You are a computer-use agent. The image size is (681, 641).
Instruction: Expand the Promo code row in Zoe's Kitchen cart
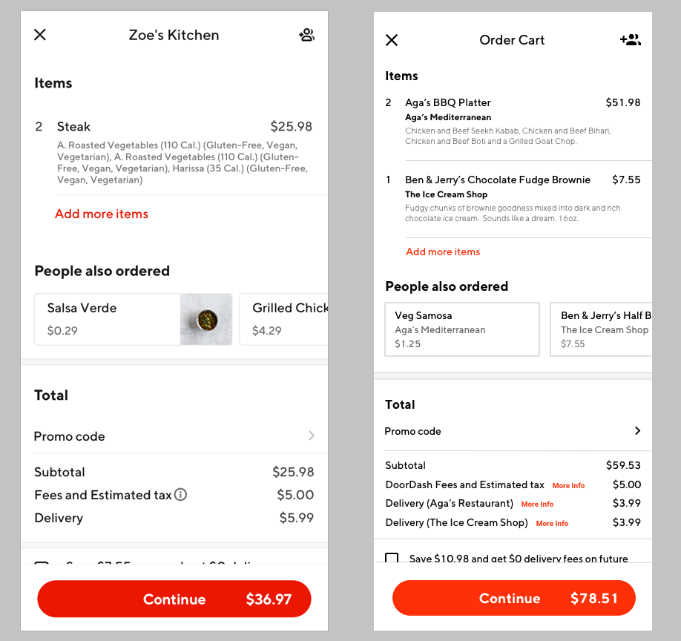(x=174, y=436)
